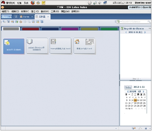Image resolution: width=152 pixels, height=131 pixels.
Task: Select day 14 in the mini calendar
Action: click(x=144, y=100)
